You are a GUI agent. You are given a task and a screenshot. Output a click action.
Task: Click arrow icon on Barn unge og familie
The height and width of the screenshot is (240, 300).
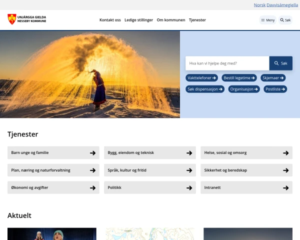(x=92, y=153)
